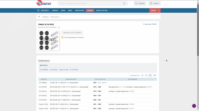
Task: Select the 380 SE,SEL 204 л.с. row
Action: point(98,91)
